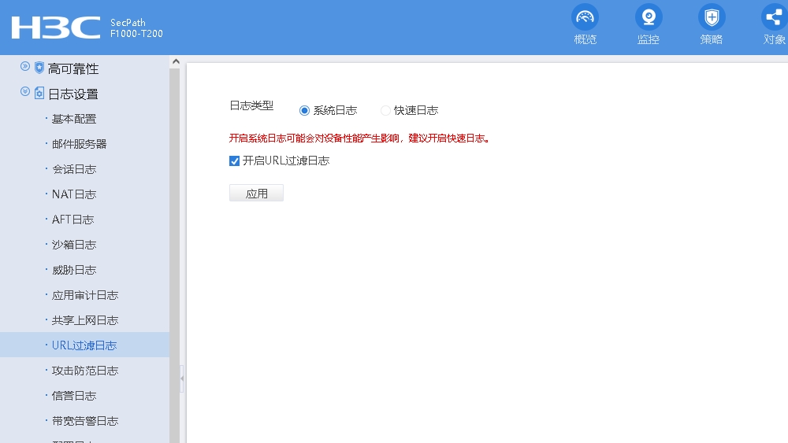Open the 概览 overview icon

coord(585,17)
